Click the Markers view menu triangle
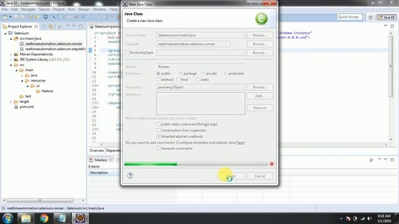This screenshot has width=399, height=224. 379,159
